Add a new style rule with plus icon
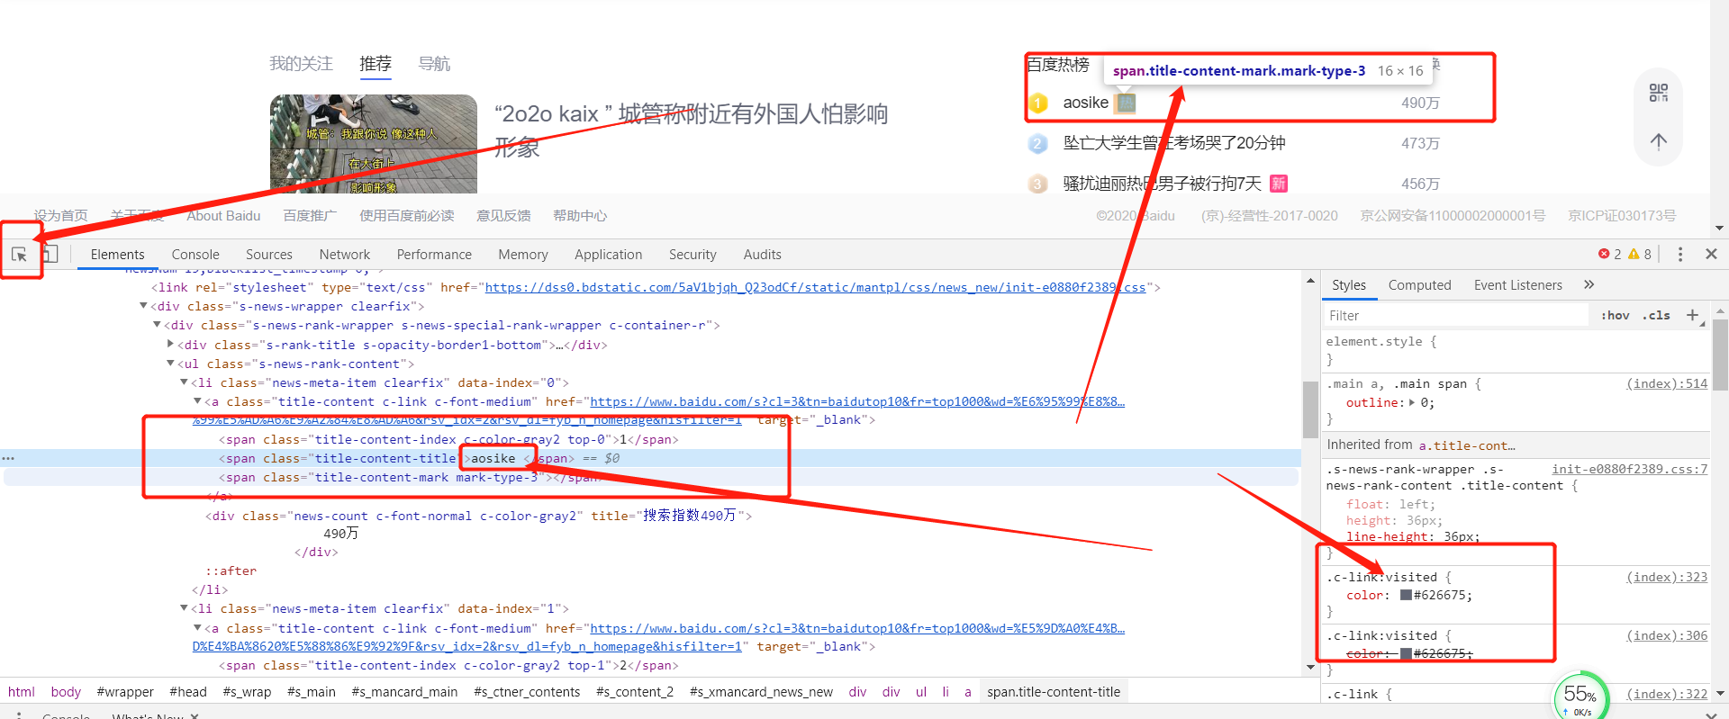This screenshot has width=1729, height=719. pyautogui.click(x=1692, y=315)
